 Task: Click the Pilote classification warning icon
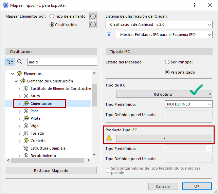(26, 118)
